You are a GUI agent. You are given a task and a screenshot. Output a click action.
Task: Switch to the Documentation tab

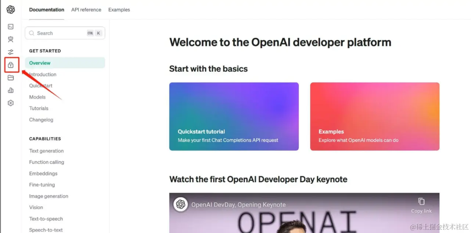click(47, 10)
